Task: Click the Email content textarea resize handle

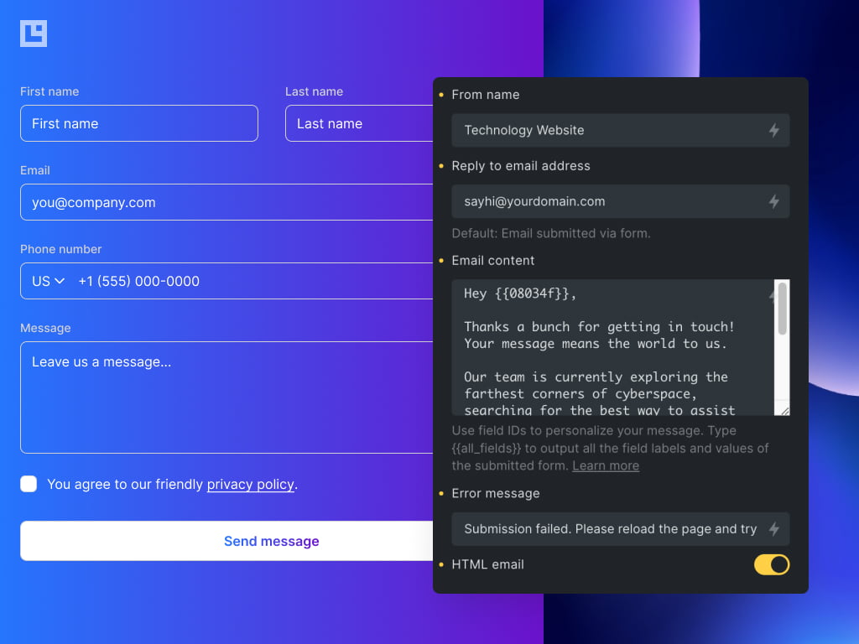Action: (784, 411)
